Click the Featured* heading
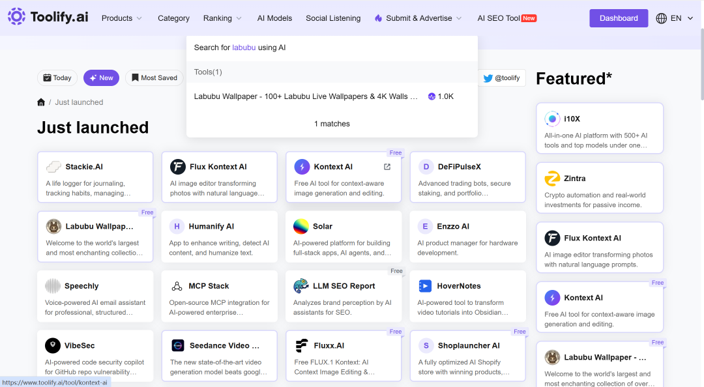The image size is (704, 387). (x=574, y=79)
